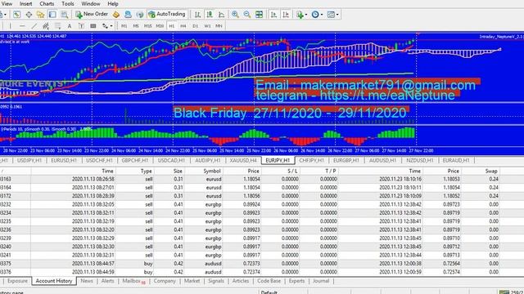524x294 pixels.
Task: Open the Strategy Tester icon
Action: (64, 15)
